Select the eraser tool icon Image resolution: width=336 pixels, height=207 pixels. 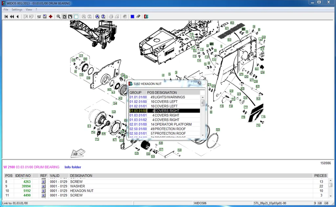pyautogui.click(x=138, y=16)
